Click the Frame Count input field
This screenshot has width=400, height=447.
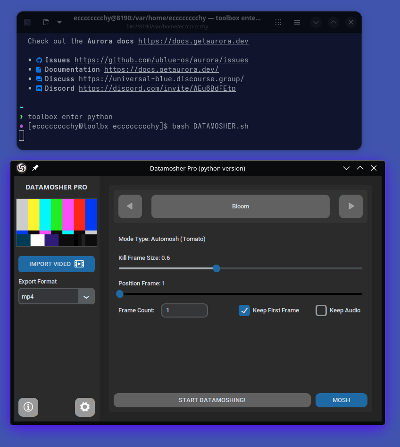(x=184, y=310)
